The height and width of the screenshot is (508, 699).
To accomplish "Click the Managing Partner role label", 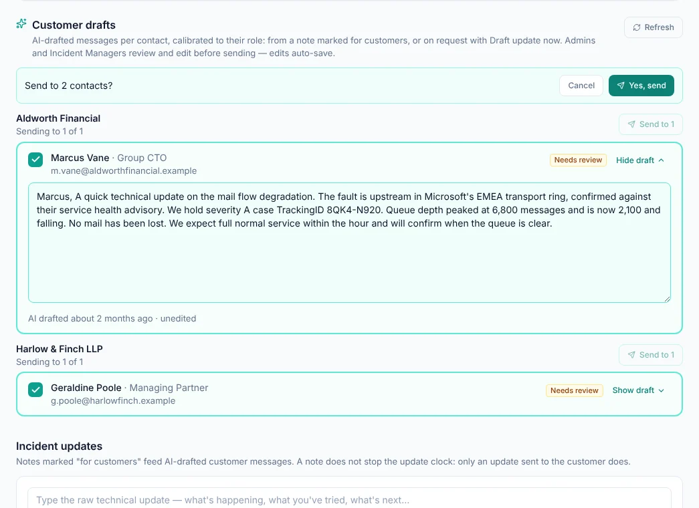I will click(x=169, y=388).
